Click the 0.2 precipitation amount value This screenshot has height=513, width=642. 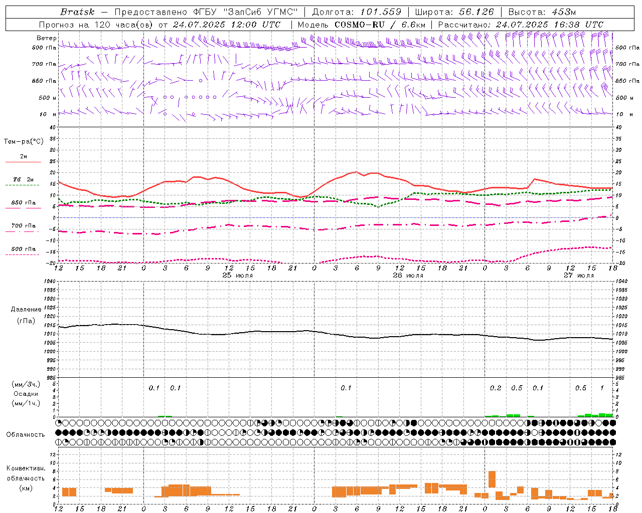pyautogui.click(x=496, y=388)
